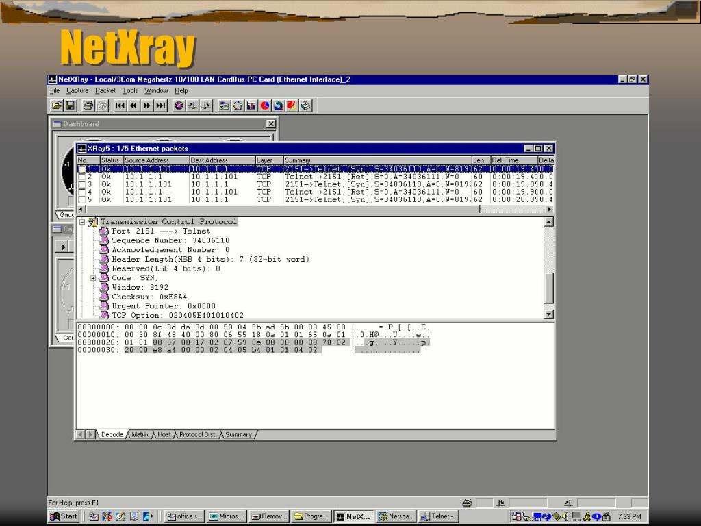Image resolution: width=701 pixels, height=526 pixels.
Task: Switch to the Netsca... taskbar button
Action: tap(396, 516)
